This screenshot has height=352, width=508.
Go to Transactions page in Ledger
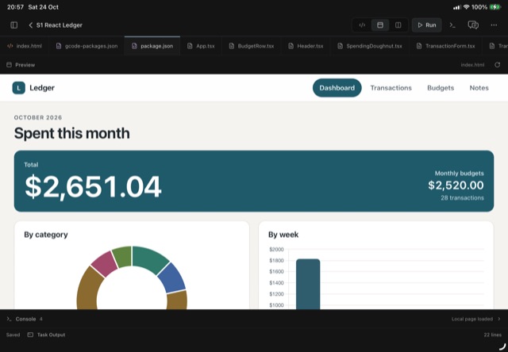click(391, 88)
